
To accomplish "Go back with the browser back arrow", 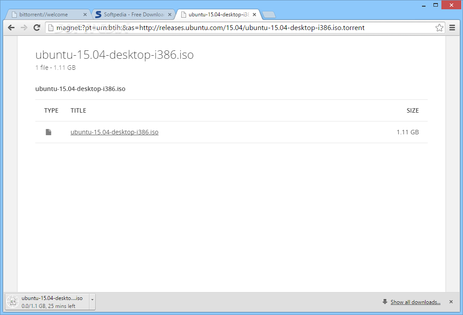I will coord(11,28).
